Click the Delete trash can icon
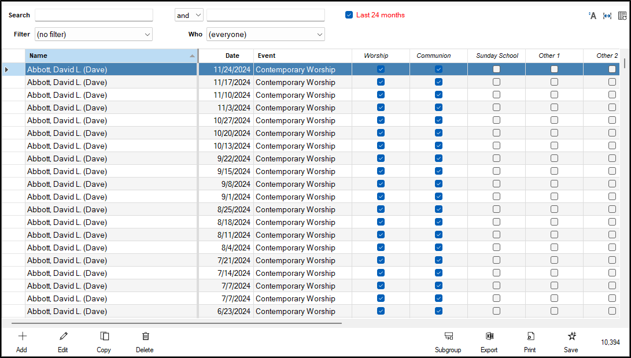This screenshot has width=631, height=358. pos(145,337)
